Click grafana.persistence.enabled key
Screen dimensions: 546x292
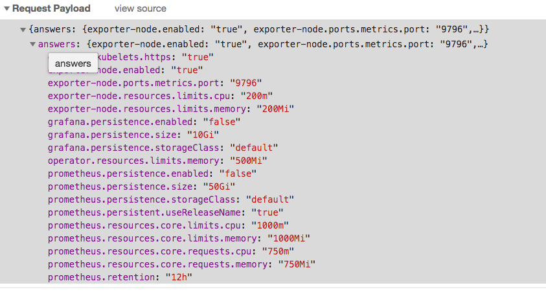point(120,122)
